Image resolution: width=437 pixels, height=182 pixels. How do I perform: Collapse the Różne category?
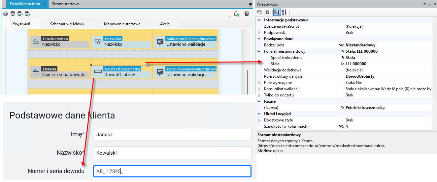[x=259, y=101]
